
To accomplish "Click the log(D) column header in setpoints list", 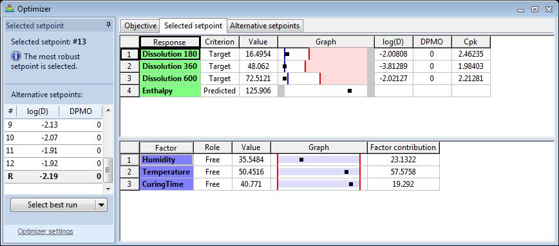I will [x=38, y=111].
